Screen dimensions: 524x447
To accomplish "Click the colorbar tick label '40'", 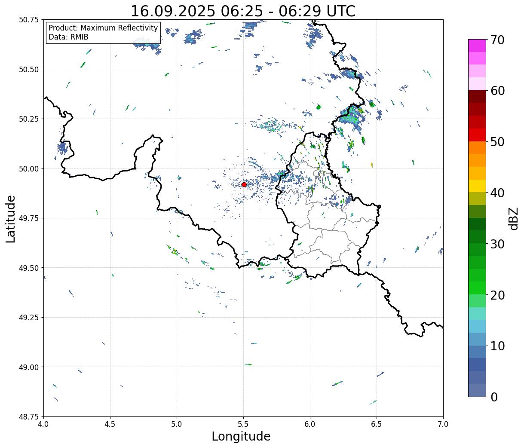I will coord(497,193).
